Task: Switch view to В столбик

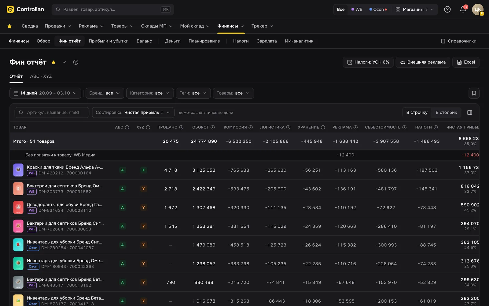Action: [x=446, y=113]
